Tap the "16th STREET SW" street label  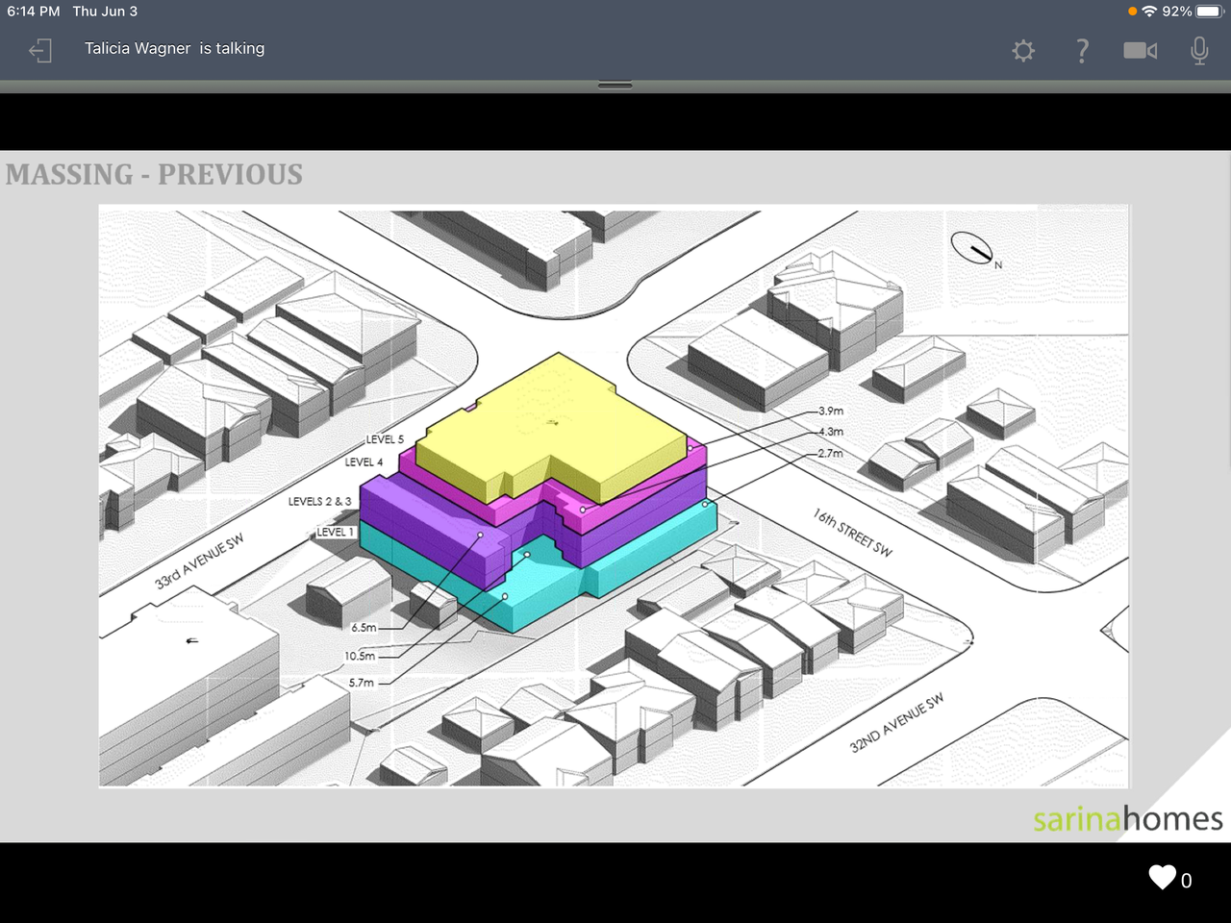click(x=853, y=533)
